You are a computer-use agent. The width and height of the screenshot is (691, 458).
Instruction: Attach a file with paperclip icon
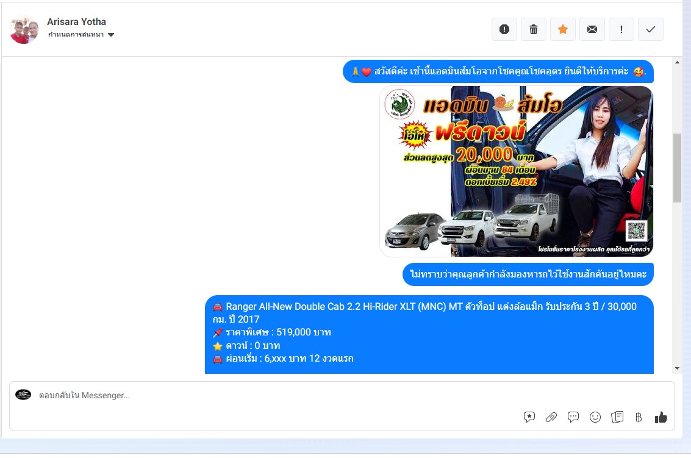[551, 417]
